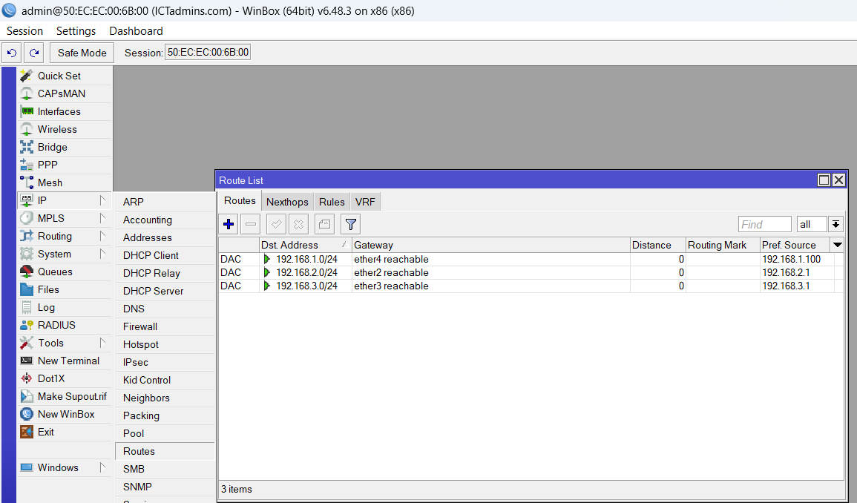Click the Find search field

pos(764,223)
